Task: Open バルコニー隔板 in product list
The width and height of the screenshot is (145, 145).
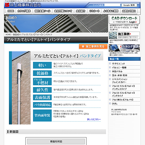Action: 119,68
